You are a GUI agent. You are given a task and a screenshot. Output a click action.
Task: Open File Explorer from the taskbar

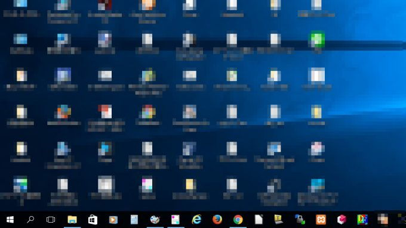coord(72,220)
